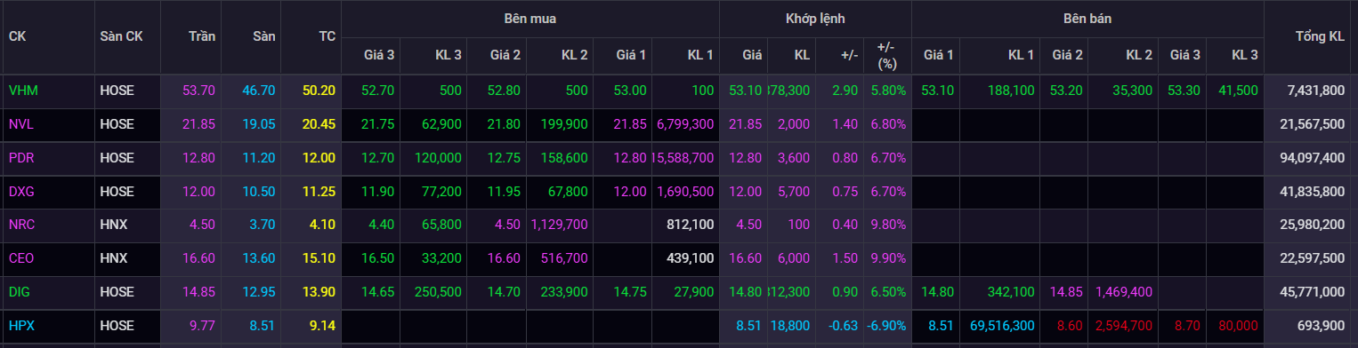The width and height of the screenshot is (1358, 348).
Task: Click the CEO stock symbol
Action: click(22, 258)
